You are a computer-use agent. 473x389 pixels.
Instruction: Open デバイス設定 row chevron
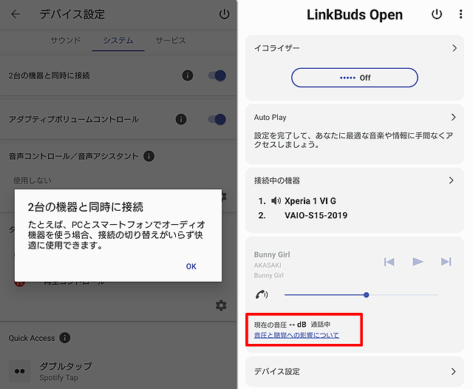[453, 371]
